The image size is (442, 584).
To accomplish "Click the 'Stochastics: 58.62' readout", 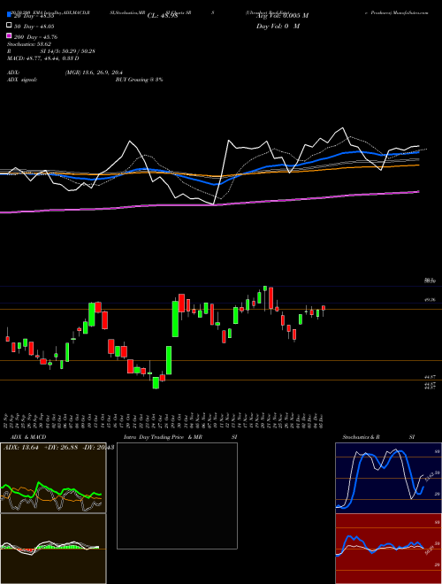I will click(29, 44).
